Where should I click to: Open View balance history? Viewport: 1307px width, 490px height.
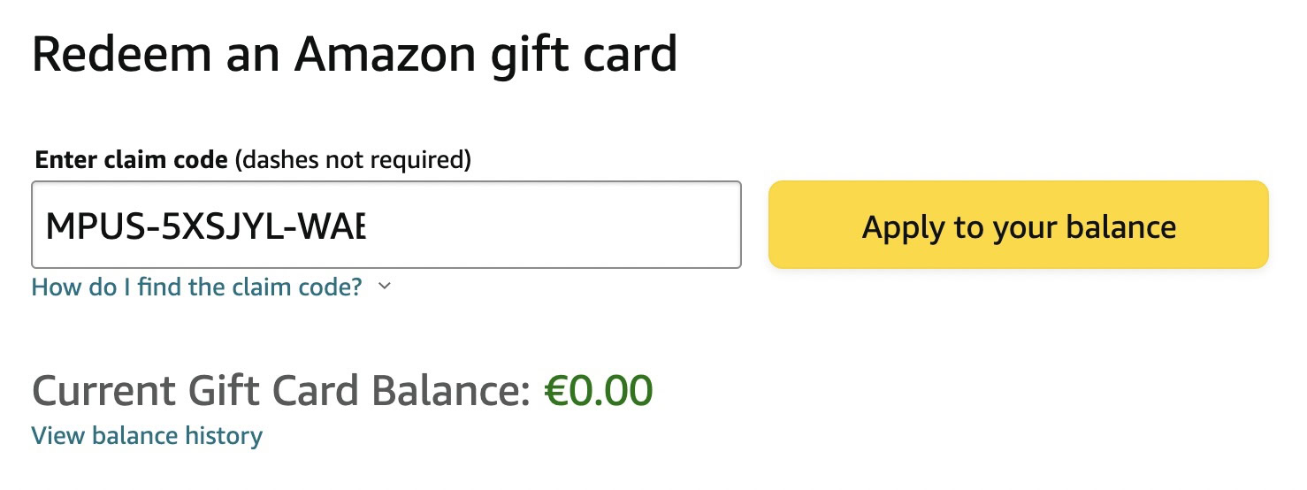(x=147, y=436)
